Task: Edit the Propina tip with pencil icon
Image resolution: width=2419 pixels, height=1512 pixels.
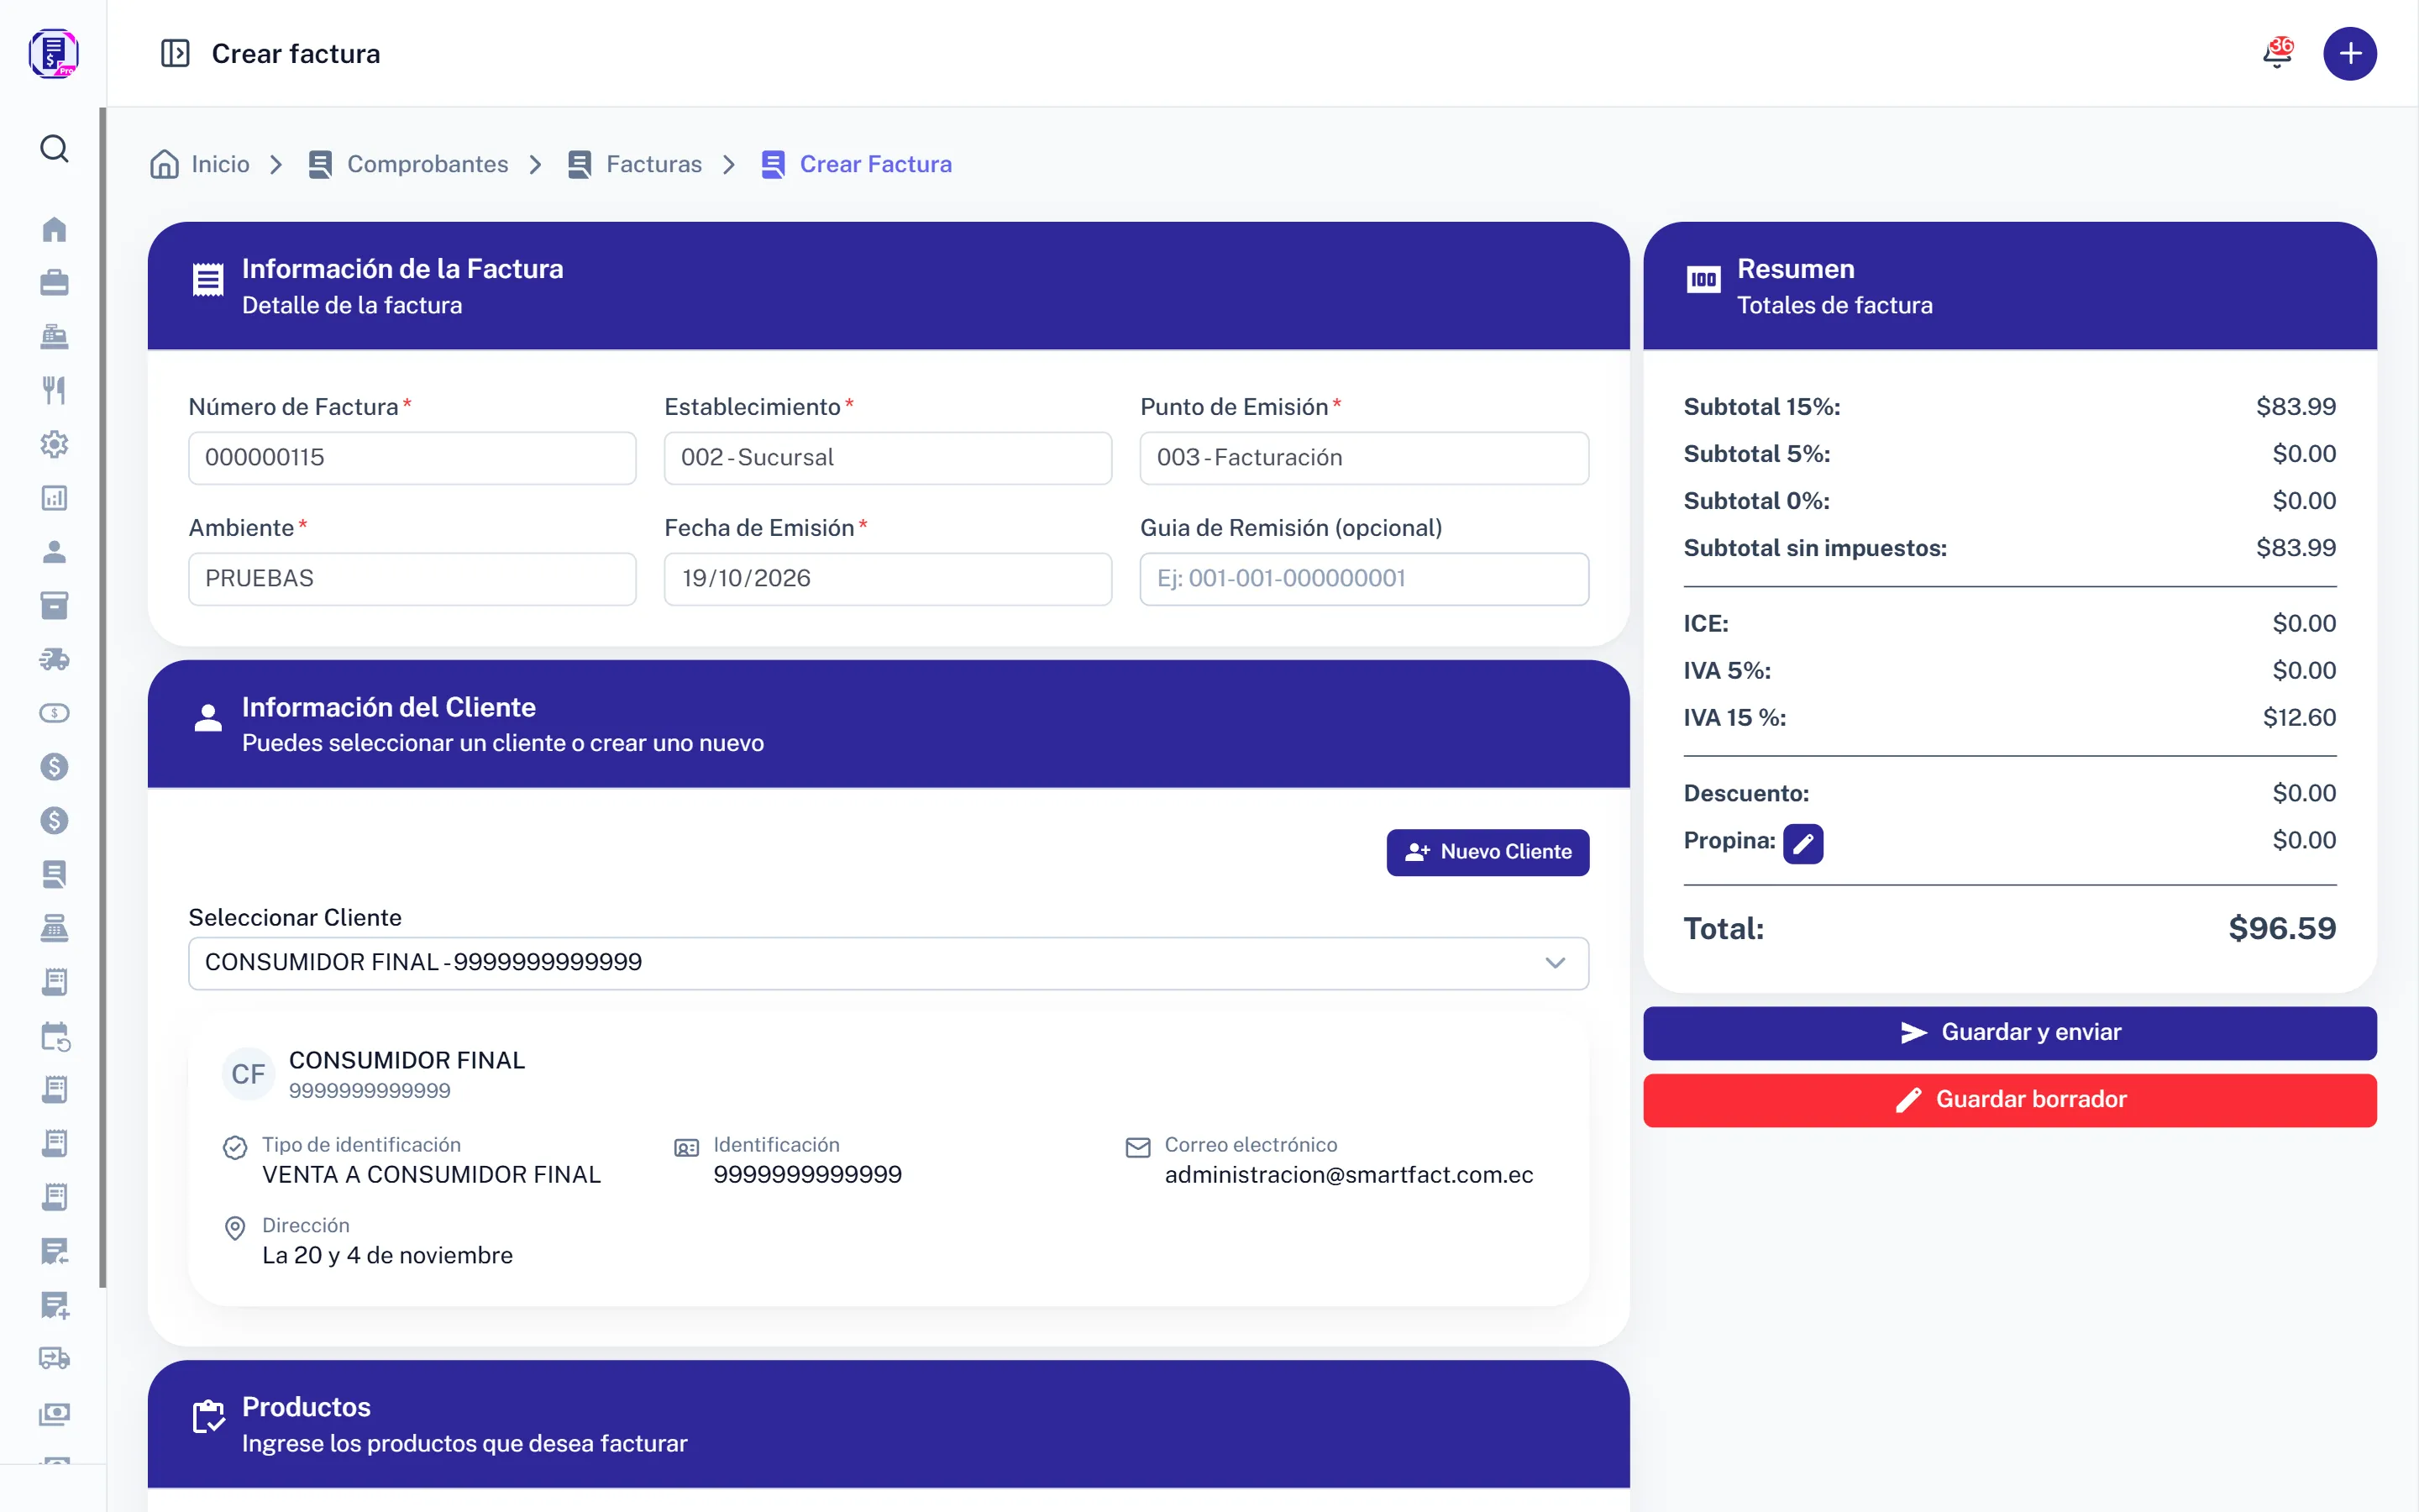Action: (1803, 843)
